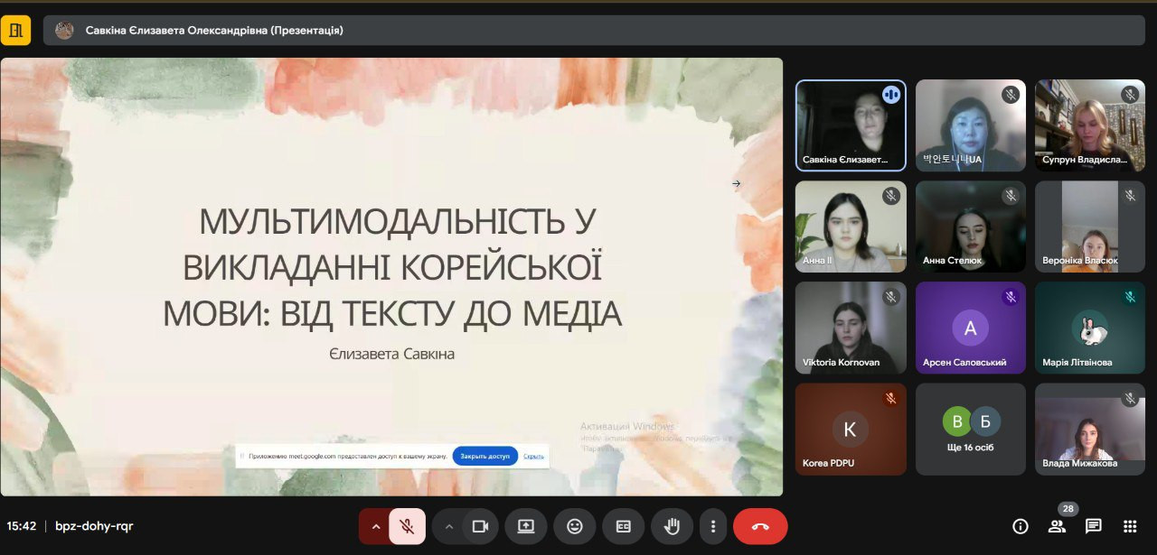Select Супрун Владисла... participant tile
The image size is (1157, 555).
(x=1090, y=125)
